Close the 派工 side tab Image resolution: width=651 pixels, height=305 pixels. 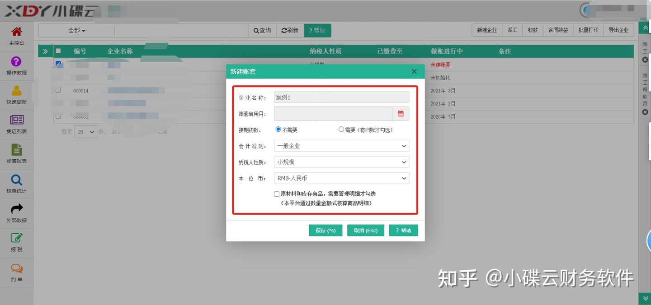(x=645, y=60)
